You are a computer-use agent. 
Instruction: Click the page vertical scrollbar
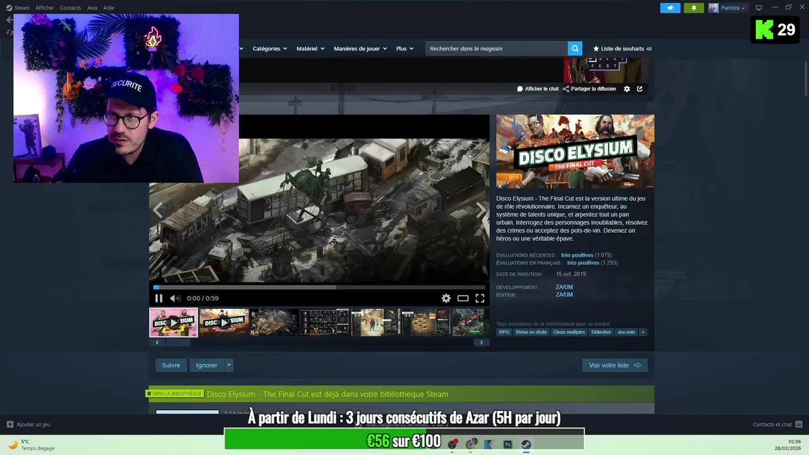806,79
